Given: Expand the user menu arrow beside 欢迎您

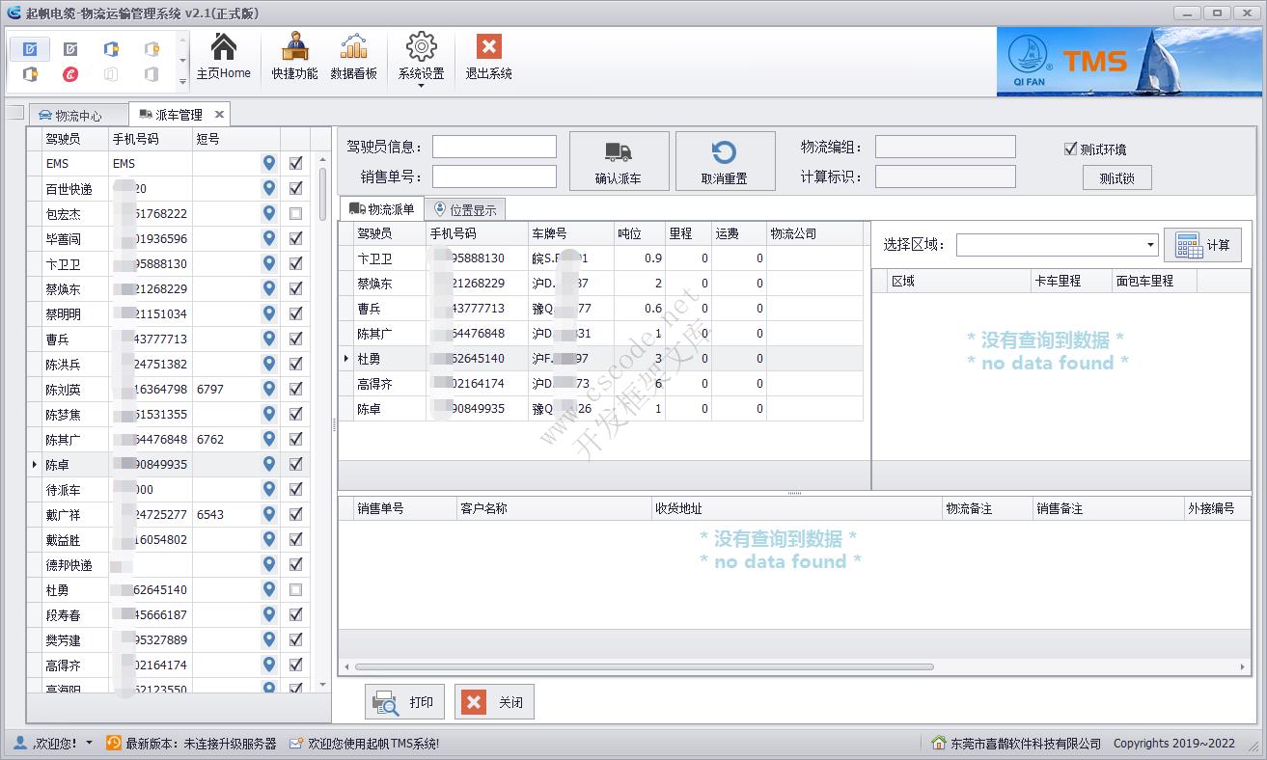Looking at the screenshot, I should coord(90,743).
